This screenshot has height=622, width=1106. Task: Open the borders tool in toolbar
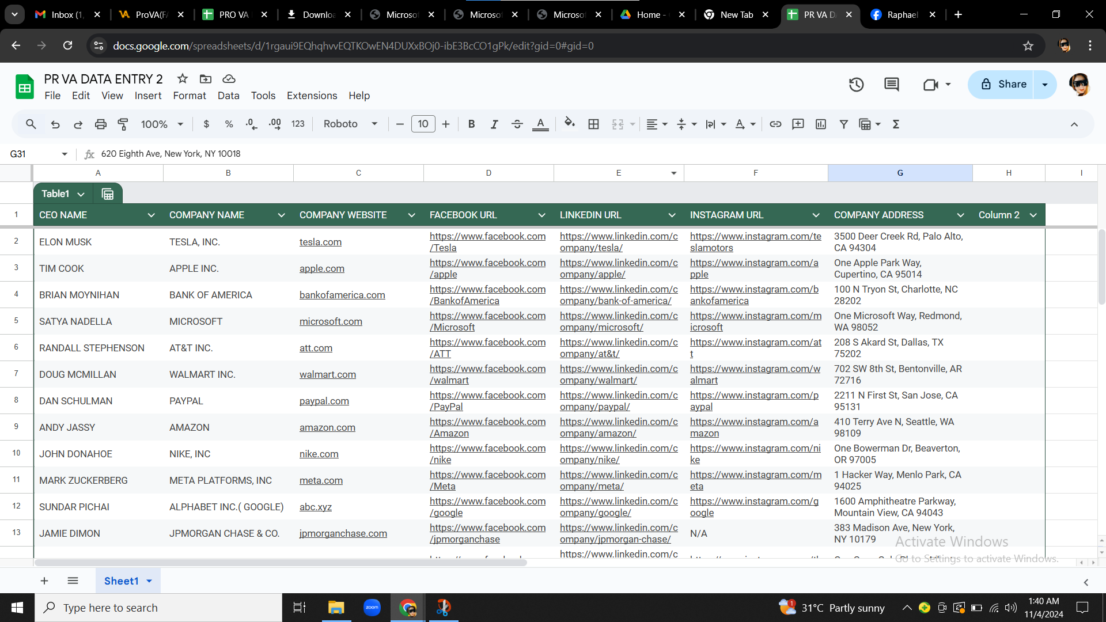click(x=593, y=124)
